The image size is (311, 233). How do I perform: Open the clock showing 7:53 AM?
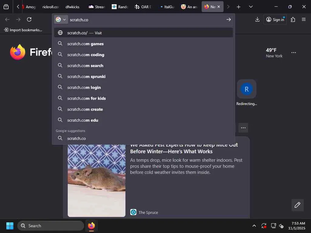point(296,226)
